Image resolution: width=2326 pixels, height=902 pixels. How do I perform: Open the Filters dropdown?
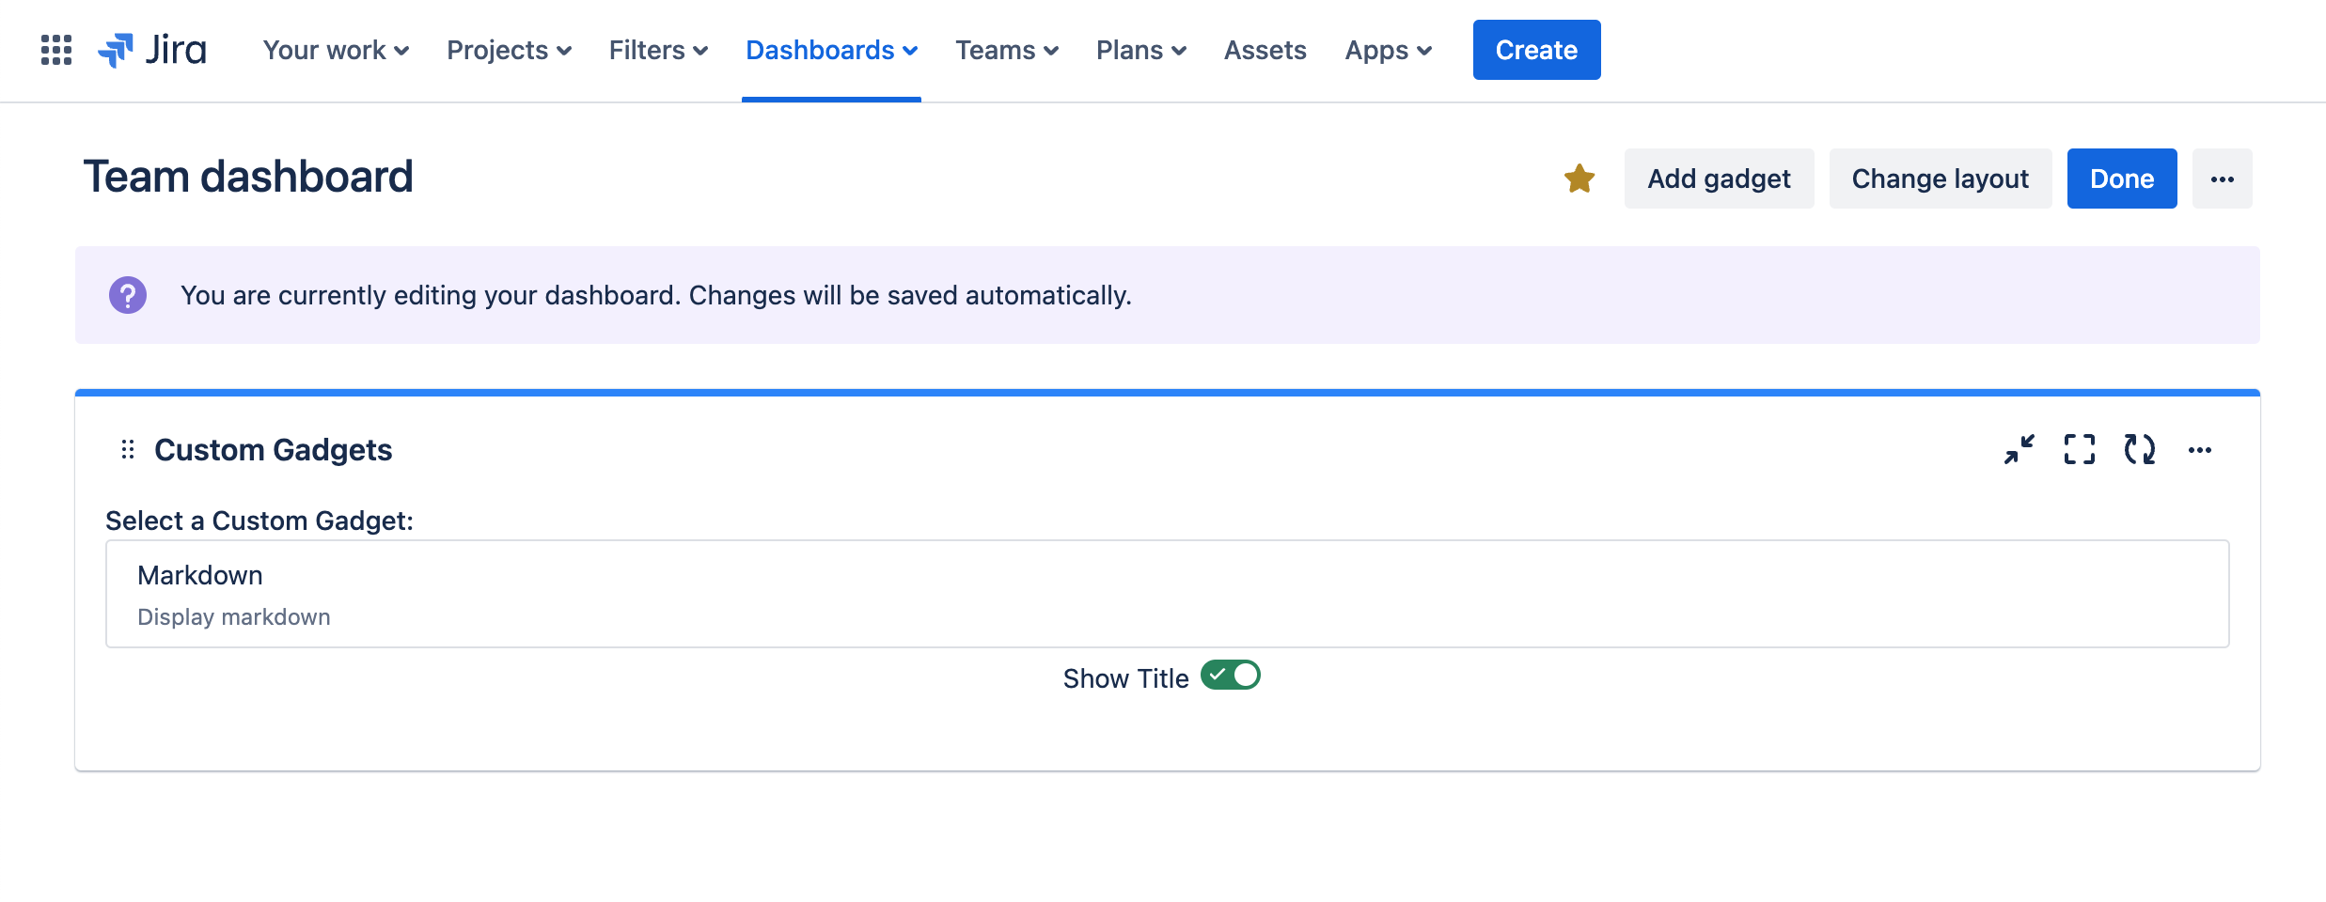point(658,50)
